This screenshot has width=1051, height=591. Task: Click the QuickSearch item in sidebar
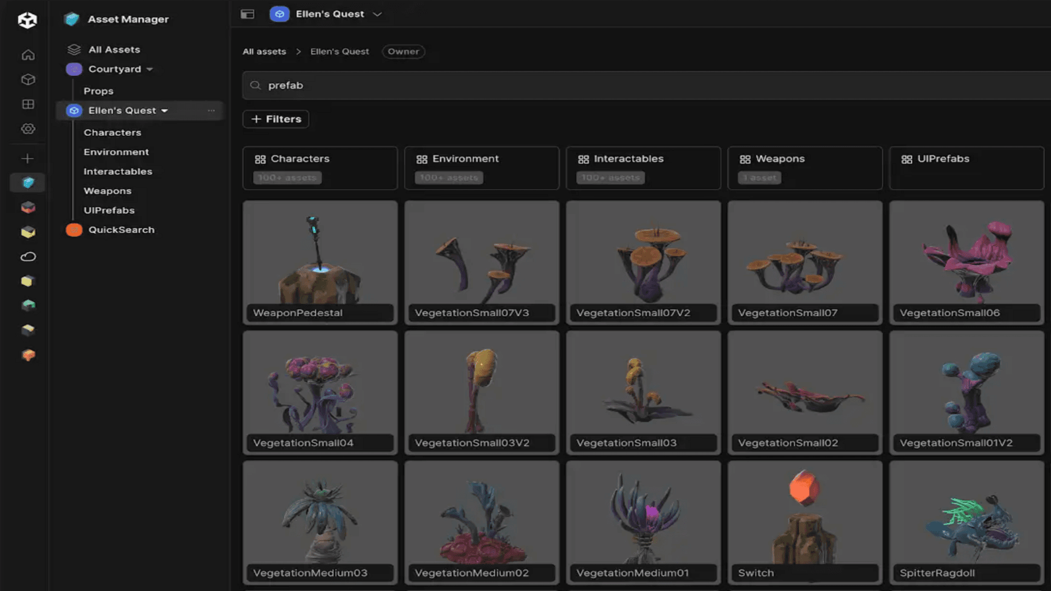click(x=122, y=229)
